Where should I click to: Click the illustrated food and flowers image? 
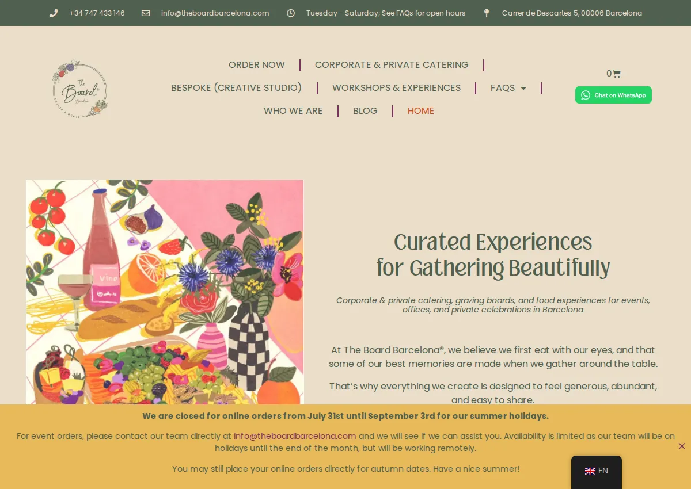click(x=165, y=292)
